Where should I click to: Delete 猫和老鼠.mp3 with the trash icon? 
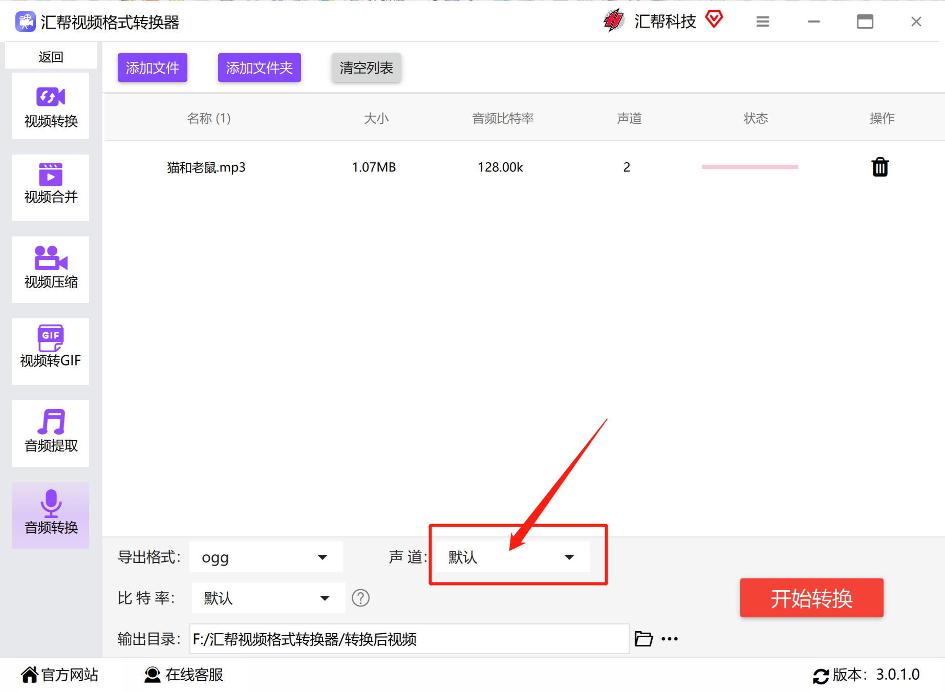click(x=880, y=167)
